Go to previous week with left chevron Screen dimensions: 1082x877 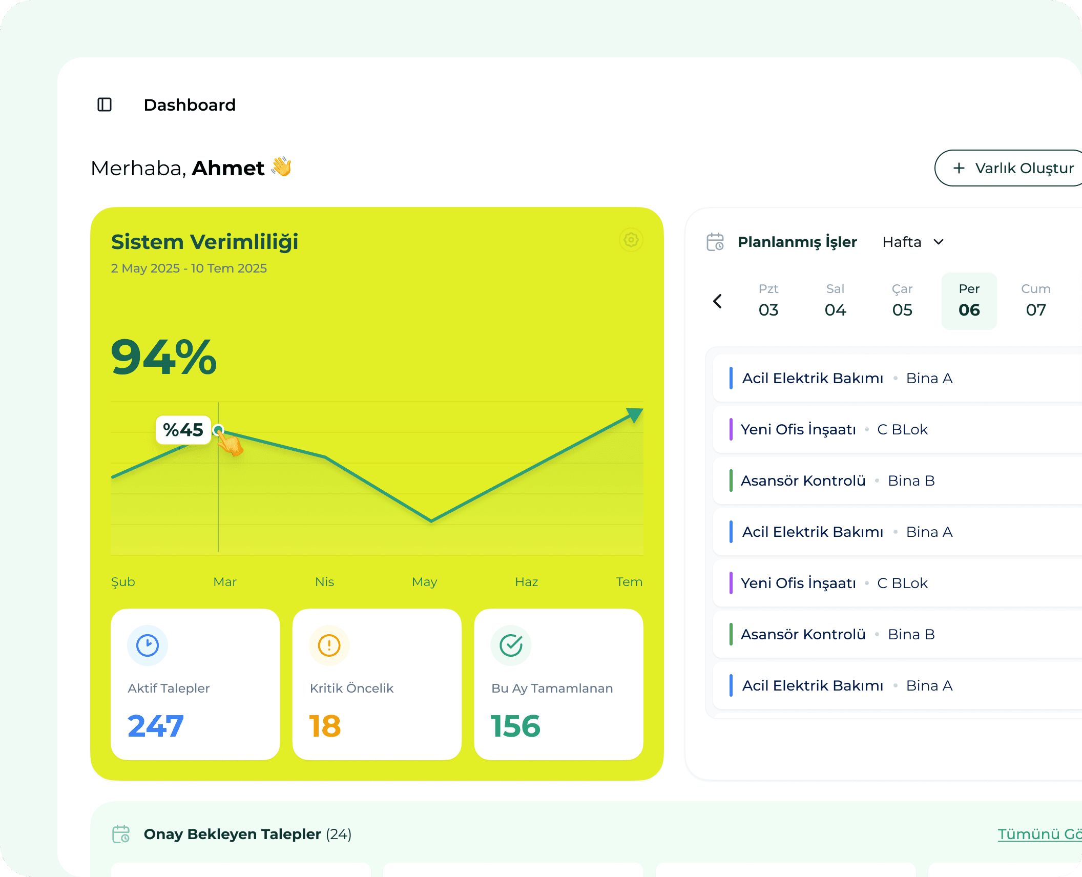[718, 301]
